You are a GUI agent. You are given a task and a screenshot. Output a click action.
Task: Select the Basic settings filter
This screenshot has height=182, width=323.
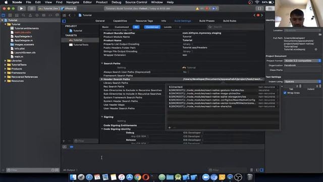pyautogui.click(x=105, y=27)
